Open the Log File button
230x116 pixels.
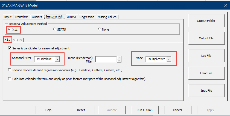[x=206, y=56]
